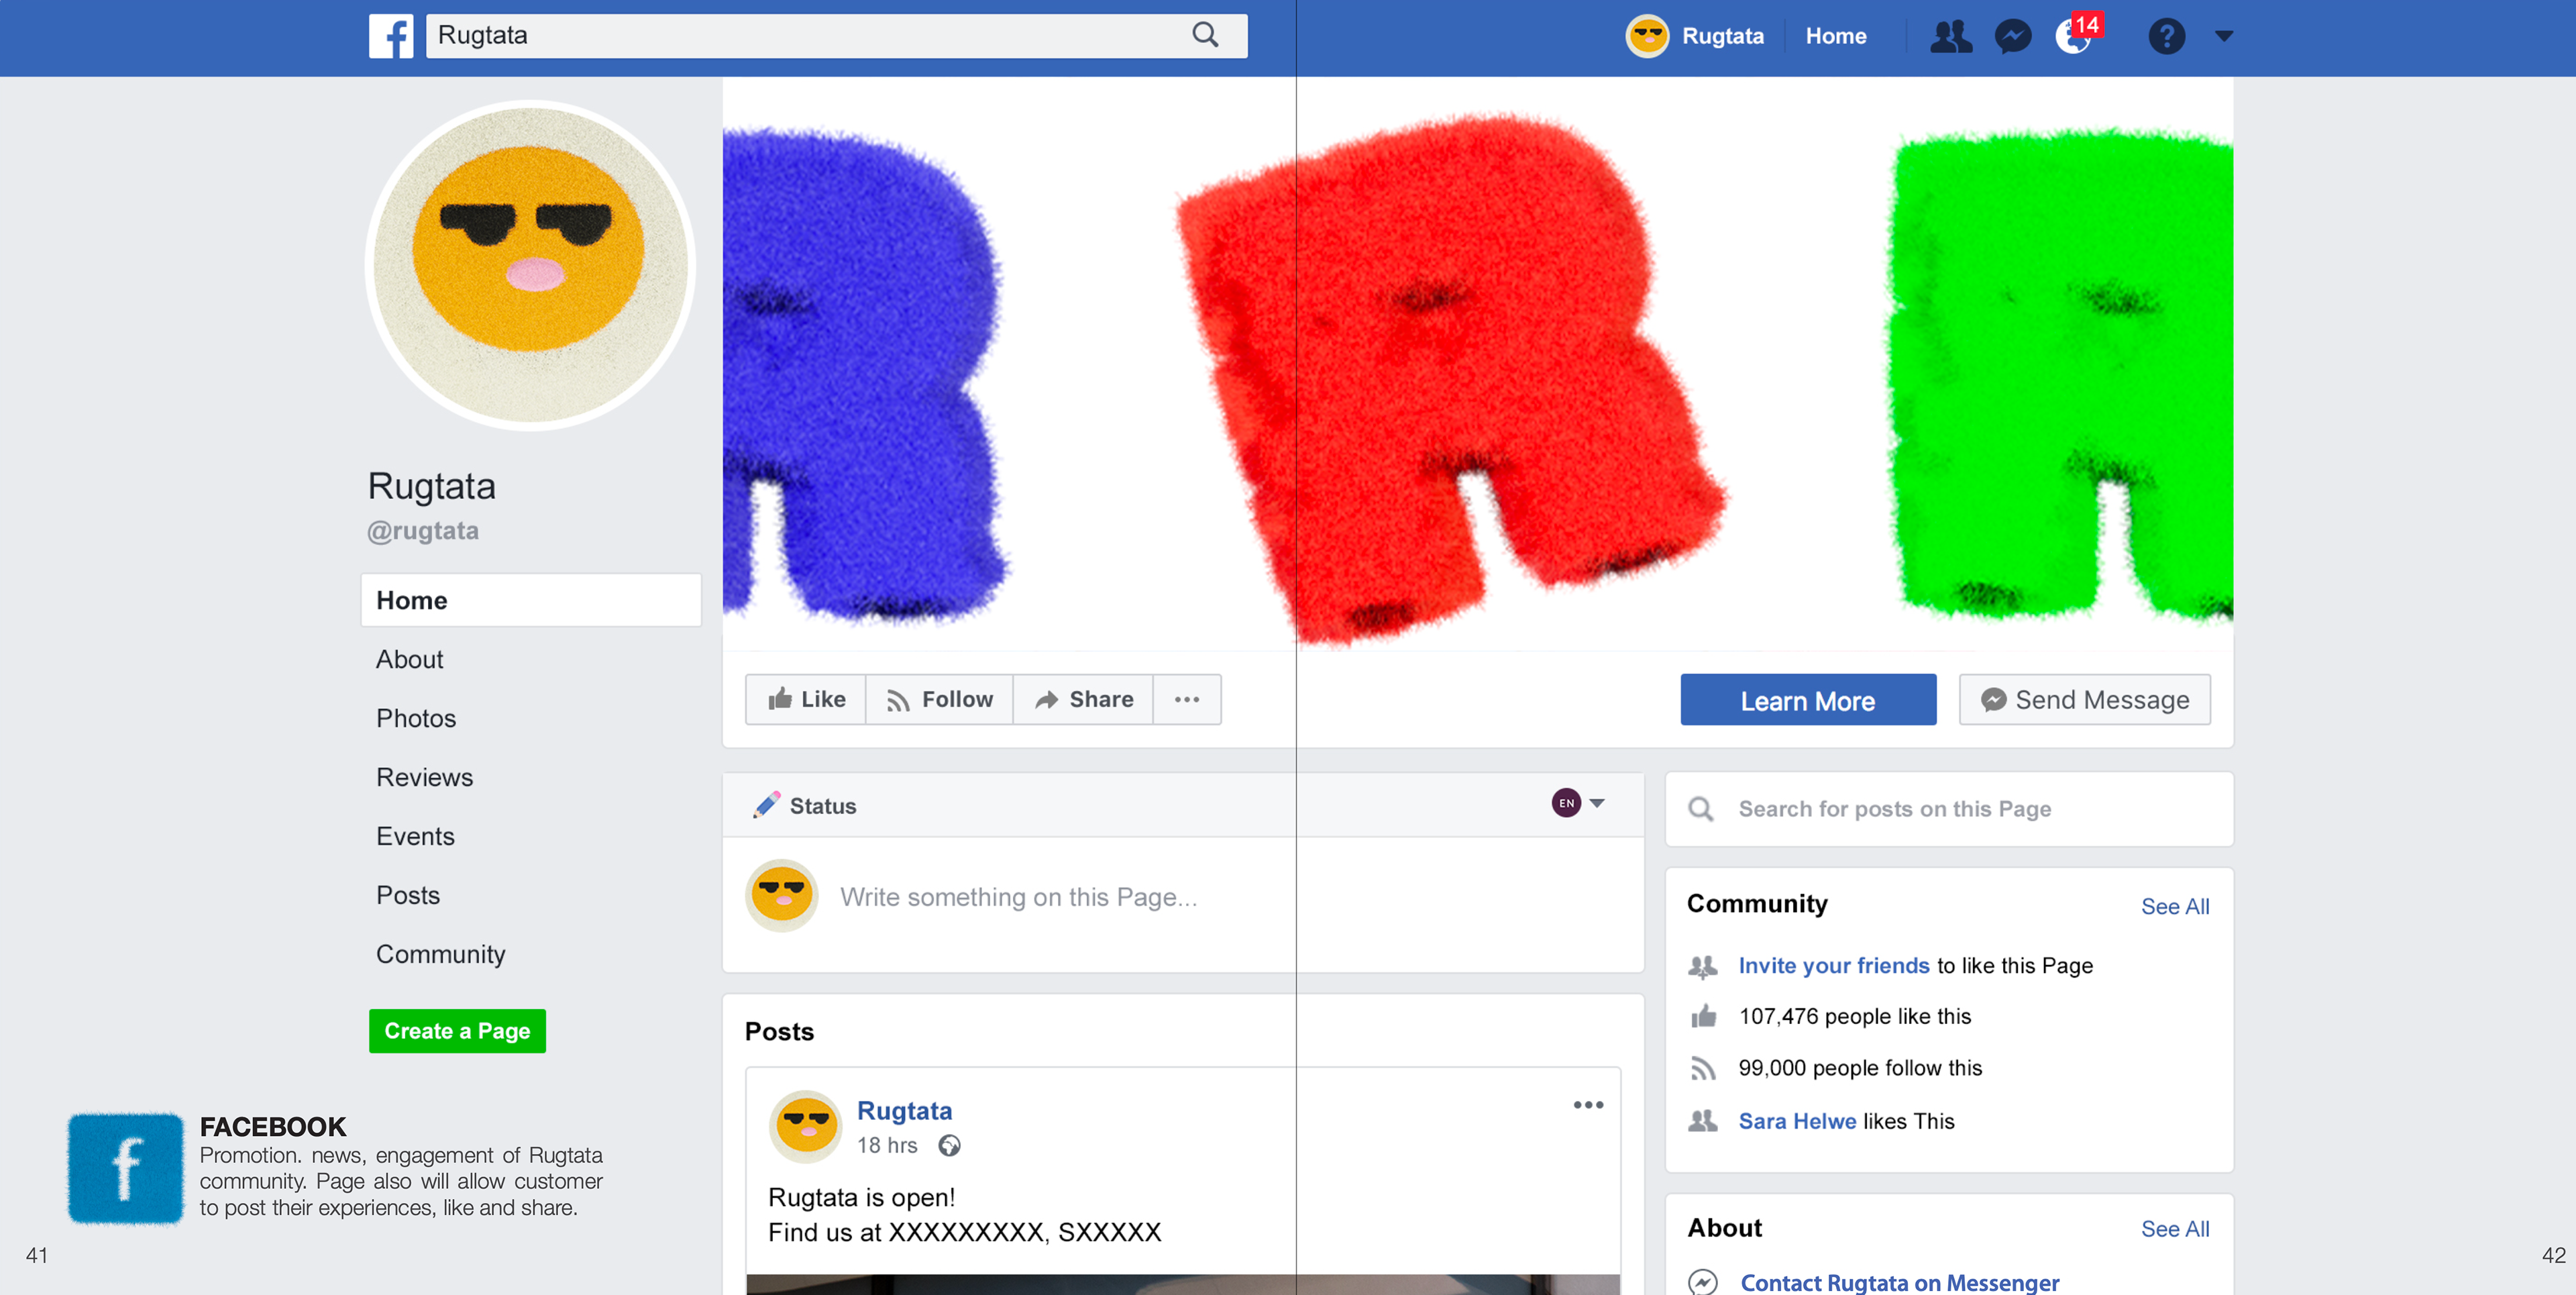
Task: Click See All in the About panel
Action: (x=2175, y=1229)
